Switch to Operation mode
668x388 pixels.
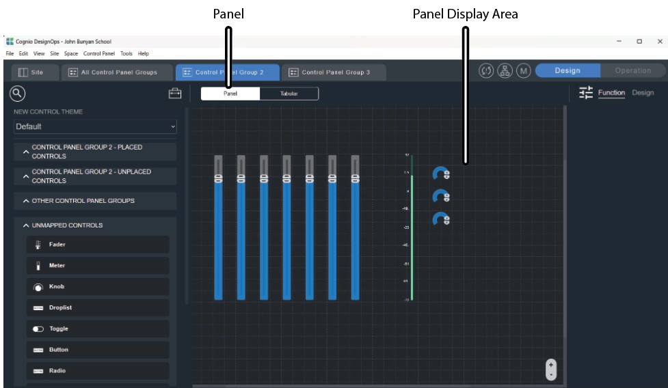pyautogui.click(x=632, y=70)
